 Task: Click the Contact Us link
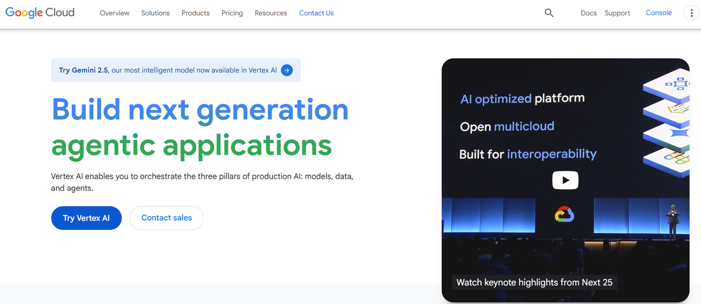(316, 13)
